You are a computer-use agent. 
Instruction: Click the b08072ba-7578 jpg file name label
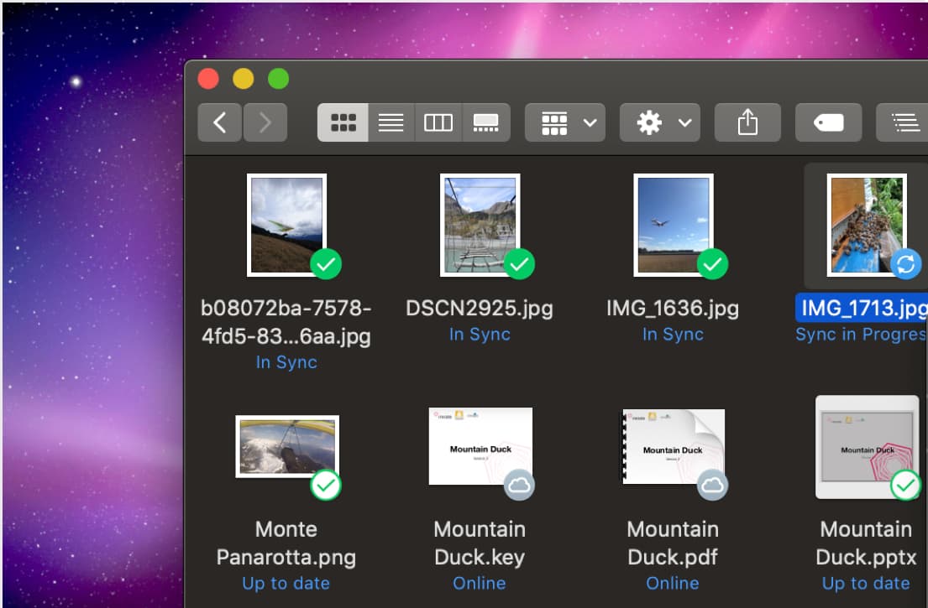coord(286,322)
